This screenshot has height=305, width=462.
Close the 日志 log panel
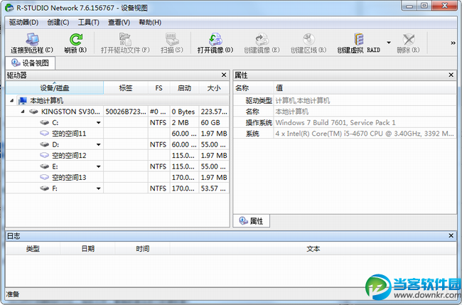click(451, 235)
